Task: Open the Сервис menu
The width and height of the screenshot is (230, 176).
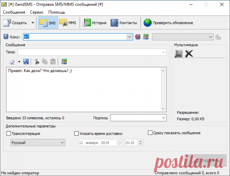Action: 37,12
